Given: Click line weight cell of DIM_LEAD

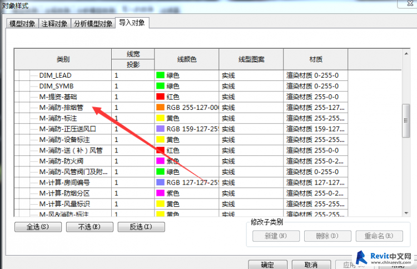Looking at the screenshot, I should 133,75.
